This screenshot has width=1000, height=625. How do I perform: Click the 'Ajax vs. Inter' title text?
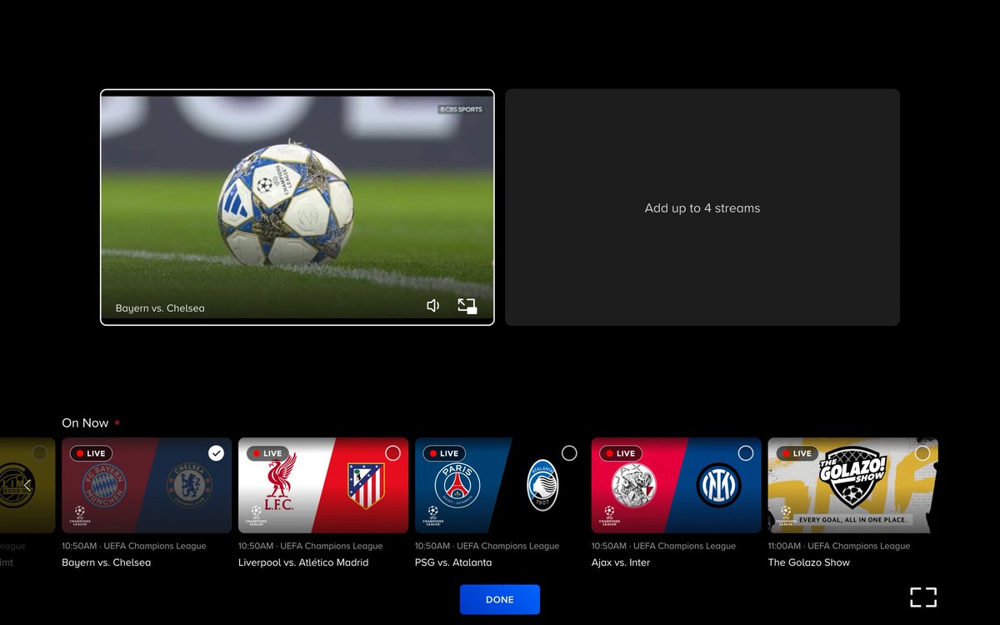coord(621,562)
